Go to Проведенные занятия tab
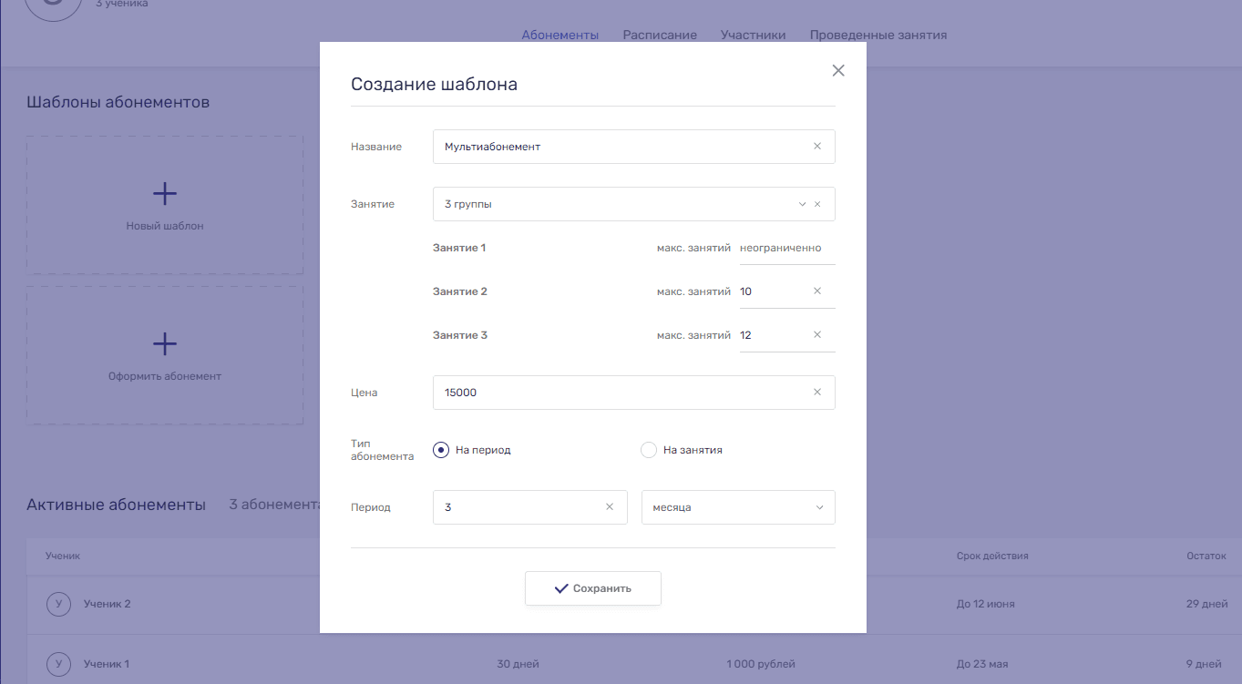 click(878, 36)
